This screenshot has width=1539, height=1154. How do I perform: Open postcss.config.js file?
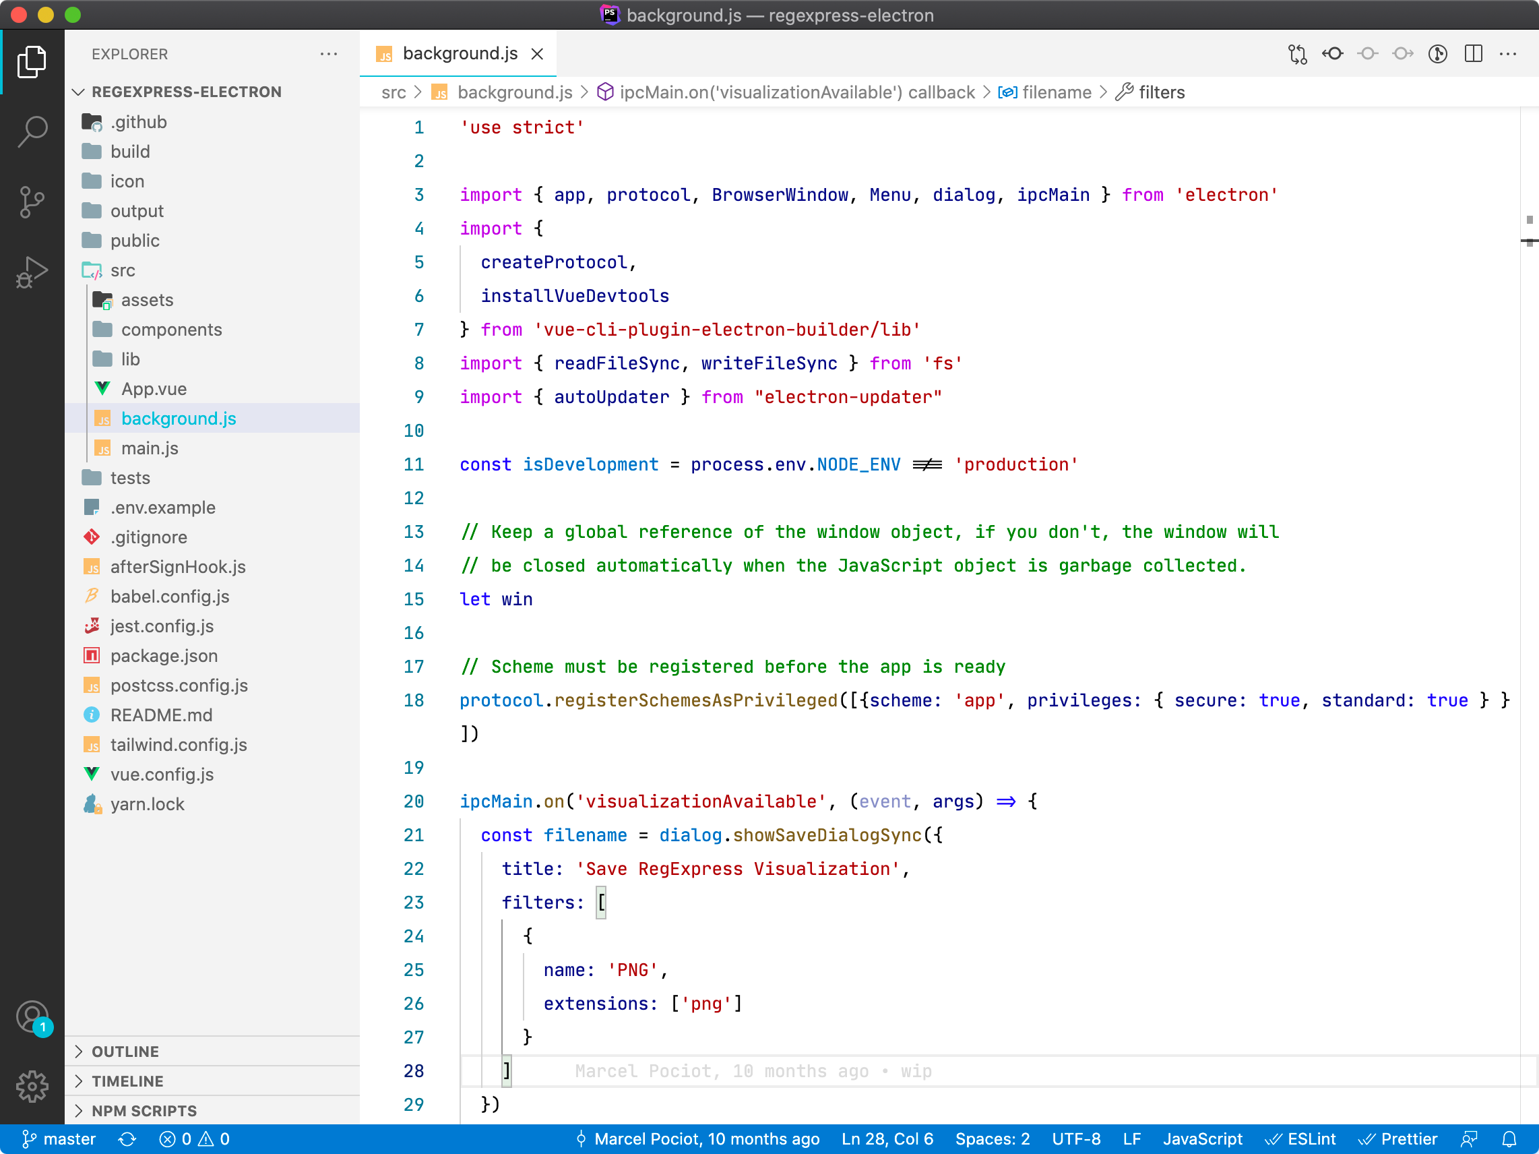click(x=212, y=686)
